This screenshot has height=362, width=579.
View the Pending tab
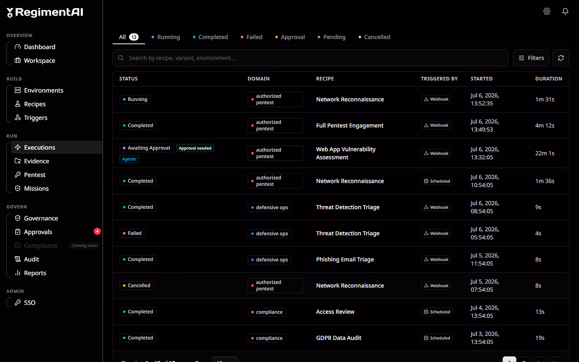(331, 37)
